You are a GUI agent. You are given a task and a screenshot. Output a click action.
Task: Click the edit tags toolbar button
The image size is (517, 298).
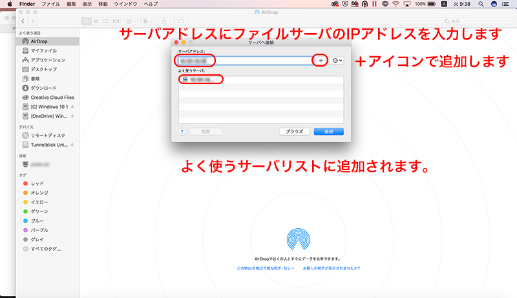coord(181,21)
